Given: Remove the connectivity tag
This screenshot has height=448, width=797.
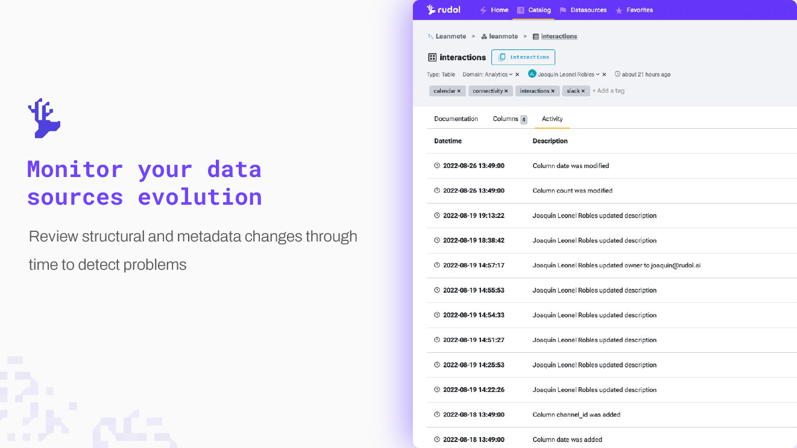Looking at the screenshot, I should pyautogui.click(x=506, y=92).
